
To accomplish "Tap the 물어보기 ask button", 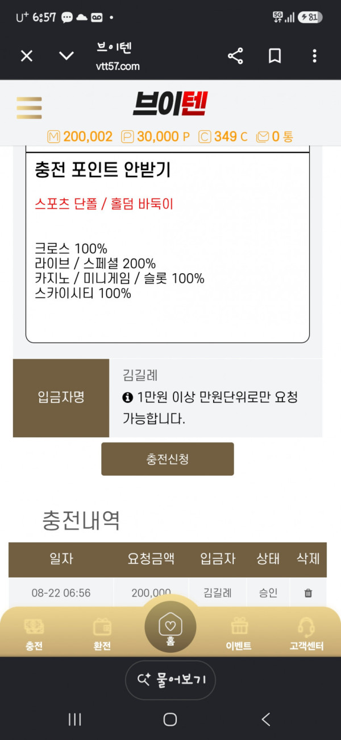I will click(170, 680).
